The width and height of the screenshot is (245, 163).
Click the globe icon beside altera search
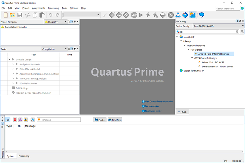242,8
